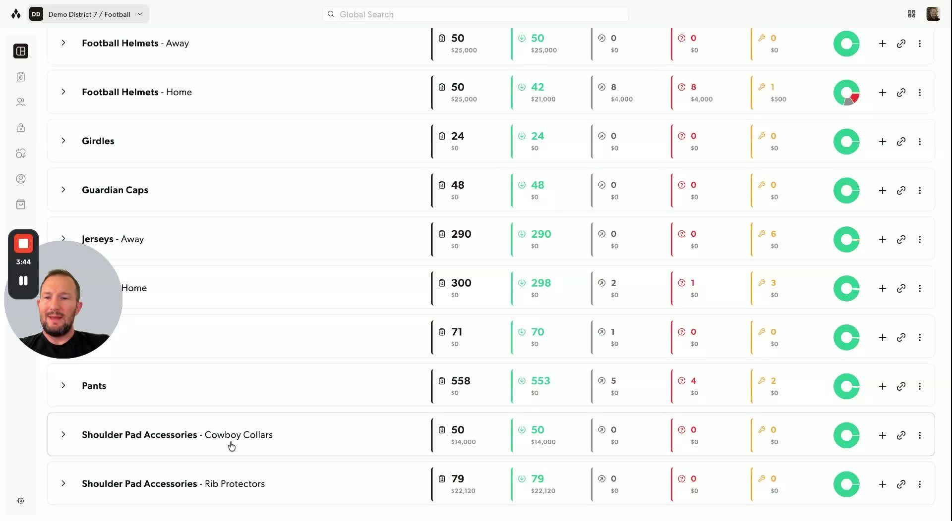Click the 553 available count for Pants

[540, 381]
